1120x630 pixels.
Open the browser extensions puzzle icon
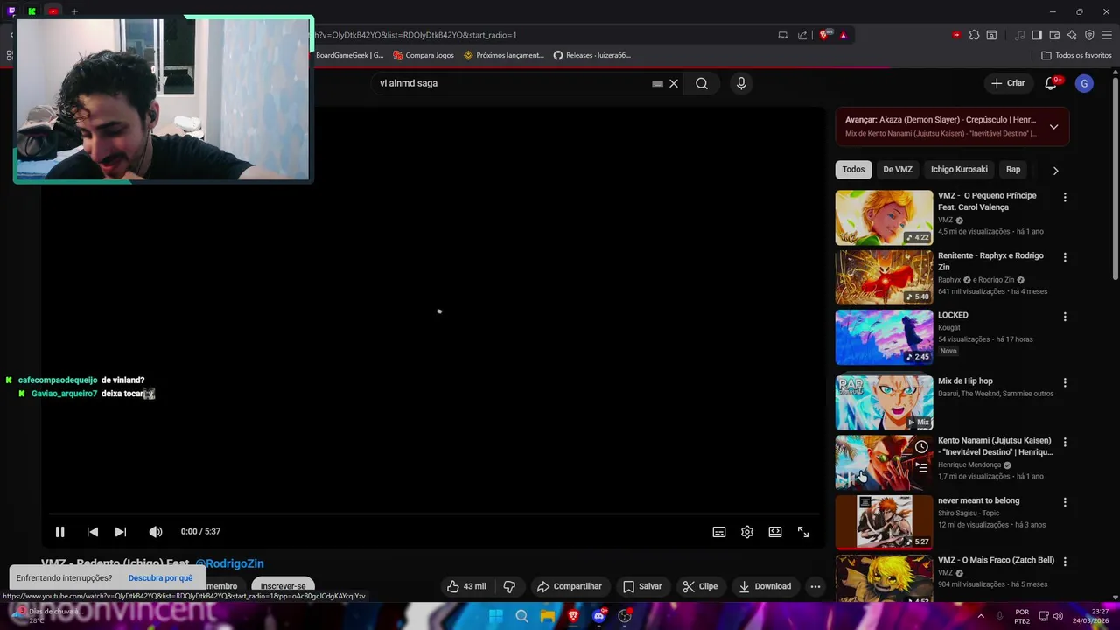point(974,35)
